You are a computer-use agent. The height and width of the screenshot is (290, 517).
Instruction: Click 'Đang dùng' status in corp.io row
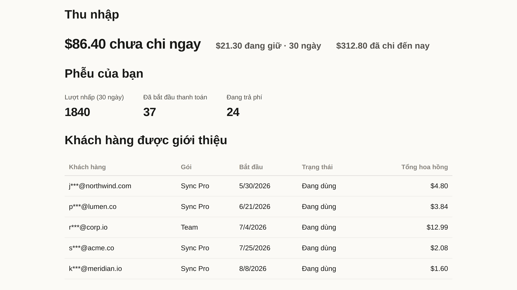click(x=319, y=227)
